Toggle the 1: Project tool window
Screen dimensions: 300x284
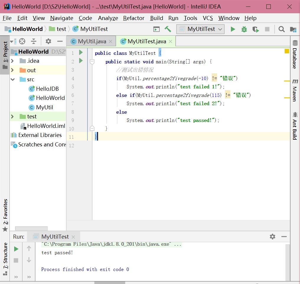coord(5,55)
